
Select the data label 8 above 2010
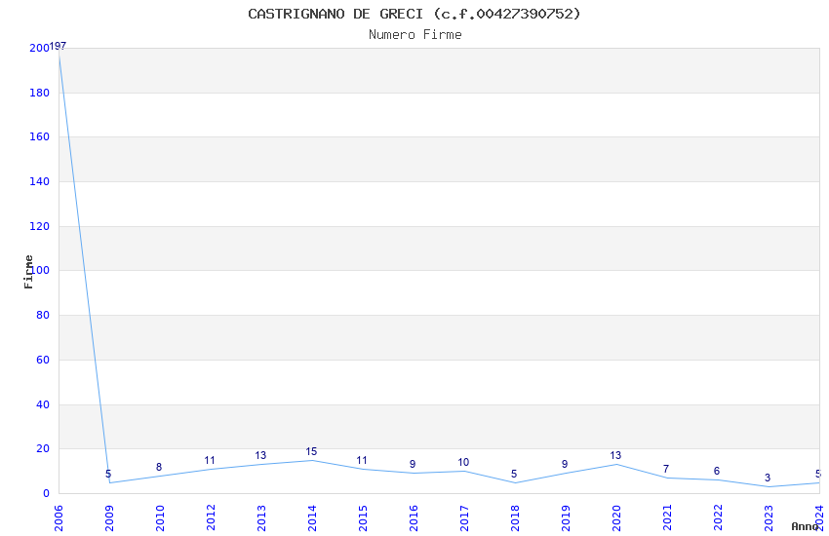tap(159, 467)
